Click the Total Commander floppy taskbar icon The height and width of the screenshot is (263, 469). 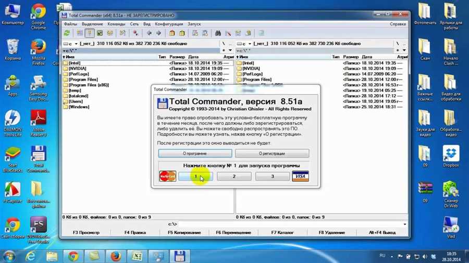[x=179, y=256]
